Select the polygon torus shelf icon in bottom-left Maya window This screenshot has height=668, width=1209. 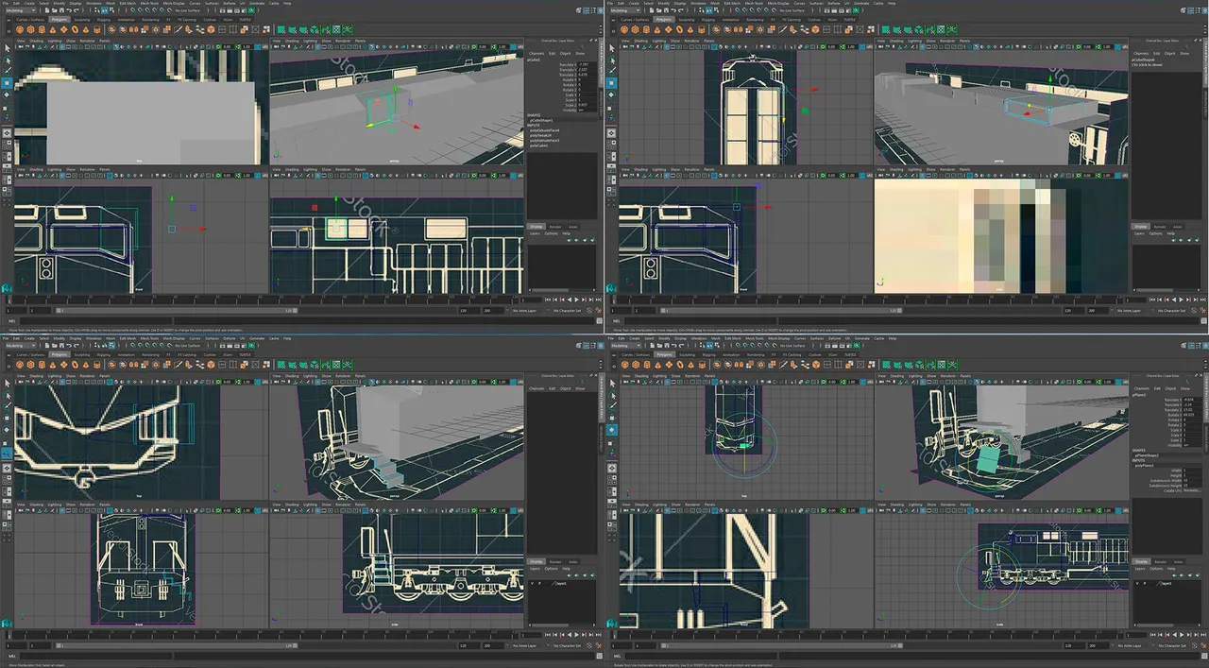point(75,363)
